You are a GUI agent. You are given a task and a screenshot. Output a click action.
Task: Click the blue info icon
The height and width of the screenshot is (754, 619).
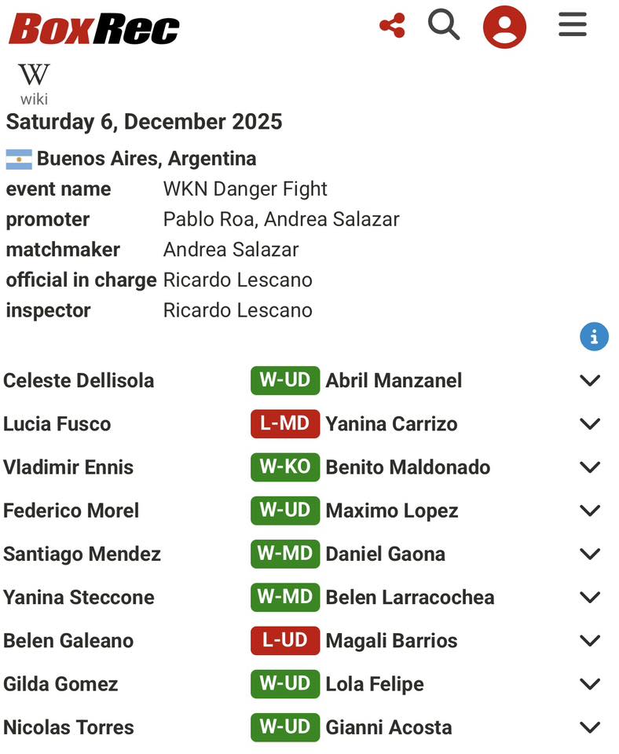(x=594, y=337)
